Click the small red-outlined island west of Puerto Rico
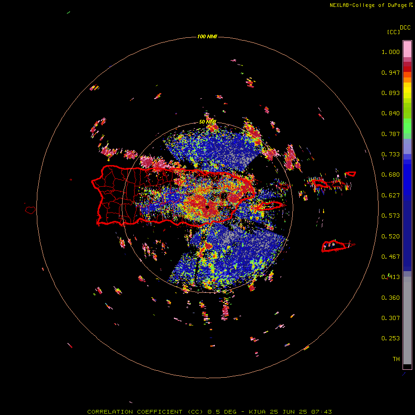Image resolution: width=415 pixels, height=415 pixels. (x=30, y=210)
